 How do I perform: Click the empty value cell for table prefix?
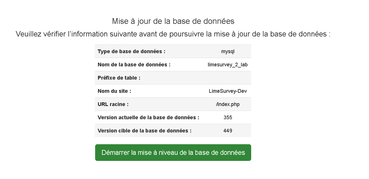tap(228, 78)
